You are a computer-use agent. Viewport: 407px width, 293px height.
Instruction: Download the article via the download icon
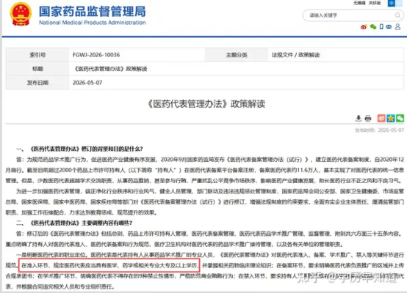coord(359,118)
